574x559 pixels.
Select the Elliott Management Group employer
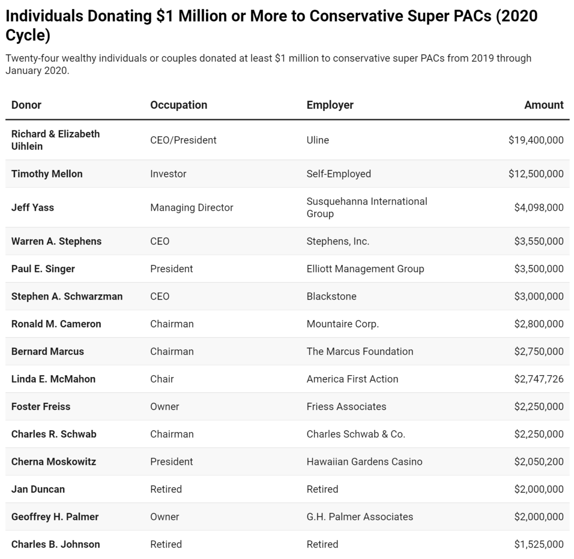(x=365, y=269)
